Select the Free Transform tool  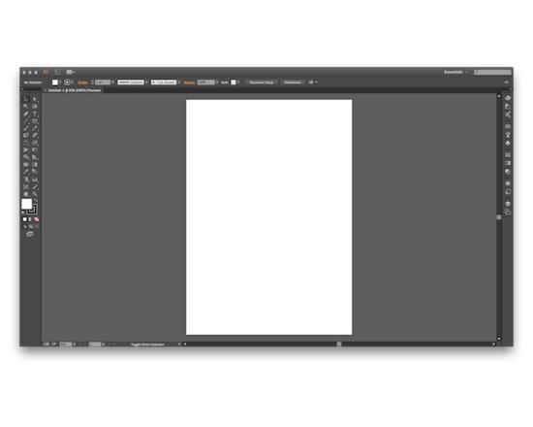tap(35, 149)
